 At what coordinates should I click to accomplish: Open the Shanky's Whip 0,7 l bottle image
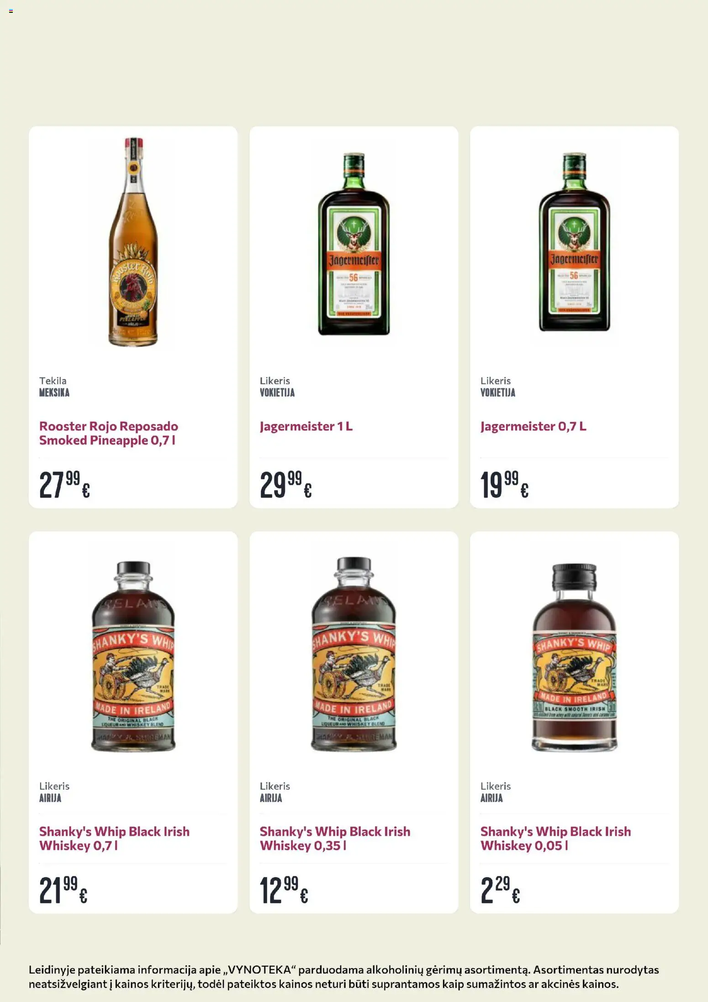pyautogui.click(x=133, y=656)
